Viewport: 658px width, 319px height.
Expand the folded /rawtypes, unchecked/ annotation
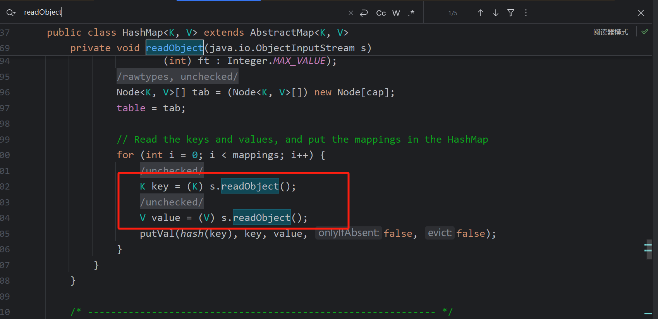177,77
